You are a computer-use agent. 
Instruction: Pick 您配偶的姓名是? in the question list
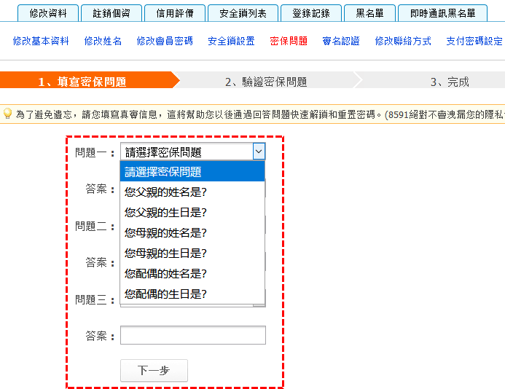(165, 273)
